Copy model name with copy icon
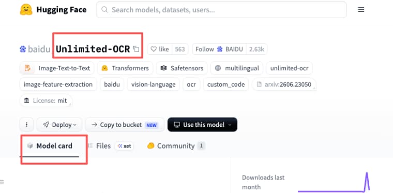 (136, 49)
